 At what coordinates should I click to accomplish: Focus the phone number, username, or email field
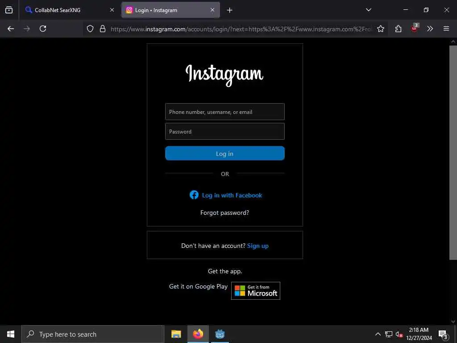tap(225, 112)
